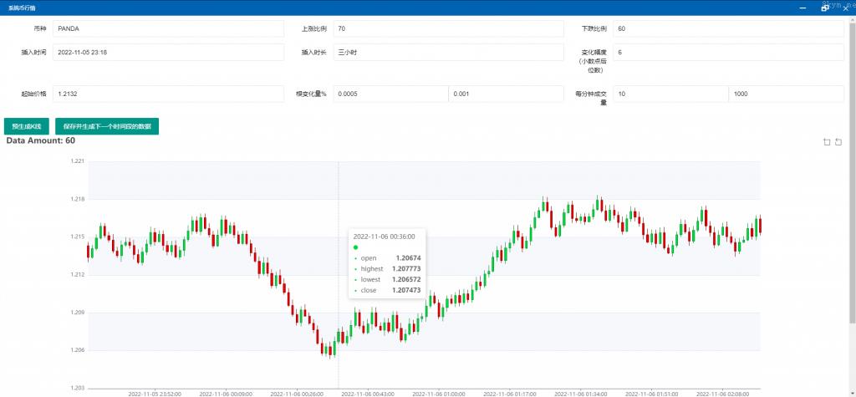Viewport: 856px width, 397px height.
Task: Click the 根变化量 maximum field 0.001
Action: coord(506,94)
